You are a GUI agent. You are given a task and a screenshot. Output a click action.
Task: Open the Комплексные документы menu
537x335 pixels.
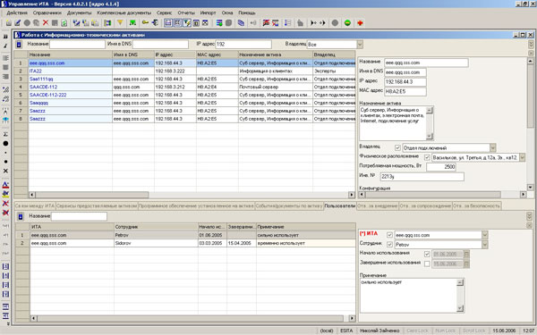(x=124, y=13)
